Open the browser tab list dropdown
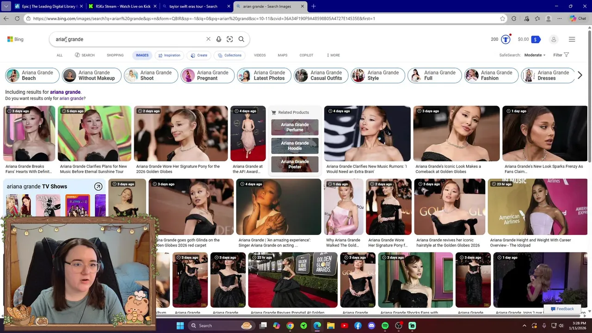This screenshot has width=592, height=333. click(6, 6)
